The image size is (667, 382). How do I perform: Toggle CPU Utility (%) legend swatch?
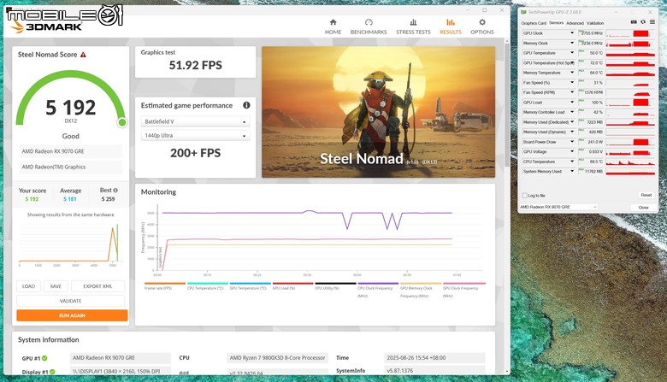(335, 284)
